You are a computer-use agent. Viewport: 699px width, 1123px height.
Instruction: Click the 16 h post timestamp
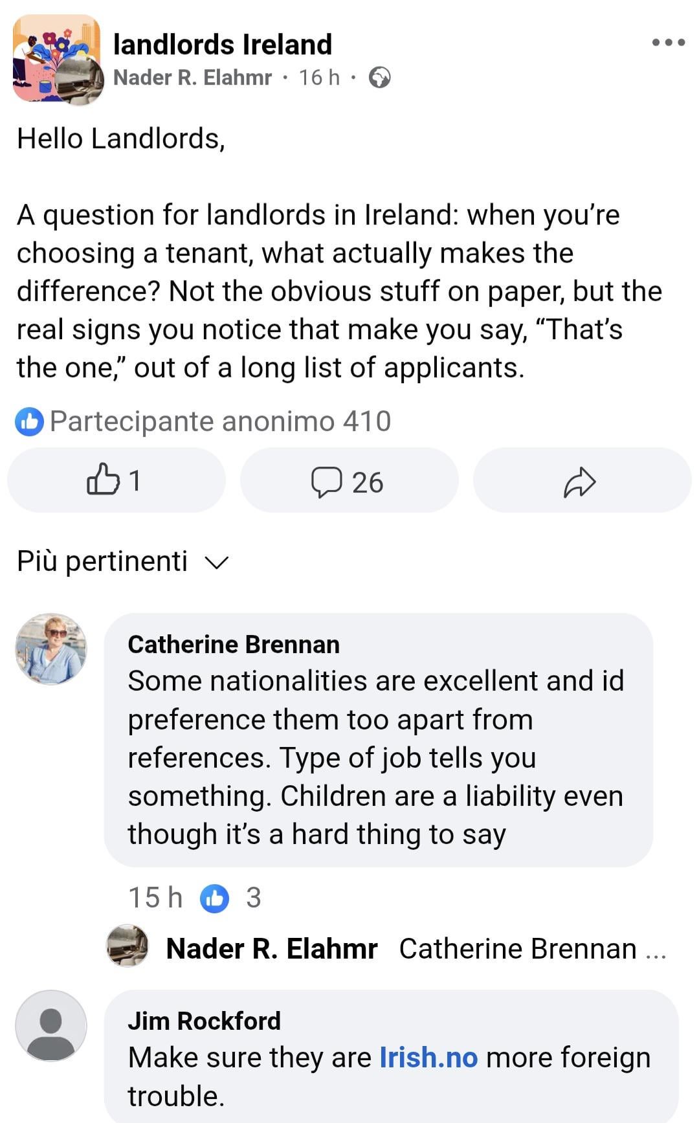tap(319, 78)
